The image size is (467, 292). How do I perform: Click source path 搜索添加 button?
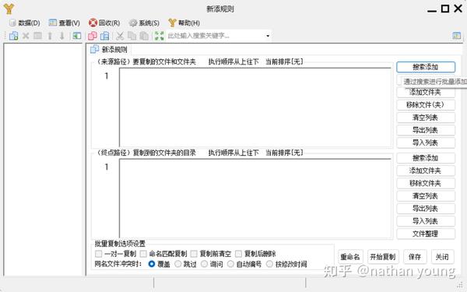[x=426, y=67]
